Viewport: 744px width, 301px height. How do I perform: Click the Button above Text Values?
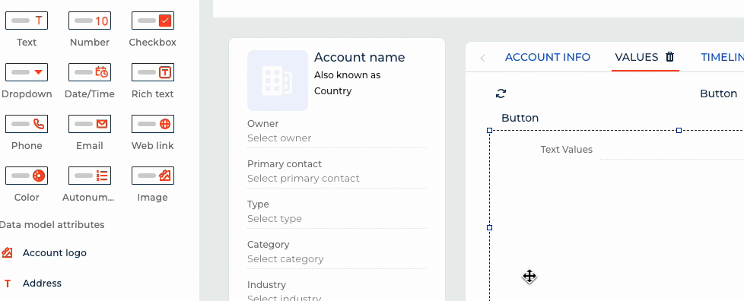[x=520, y=118]
